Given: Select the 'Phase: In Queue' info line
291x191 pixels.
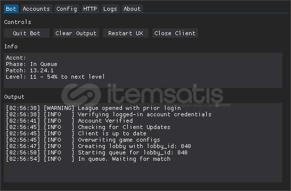Looking at the screenshot, I should pos(31,64).
